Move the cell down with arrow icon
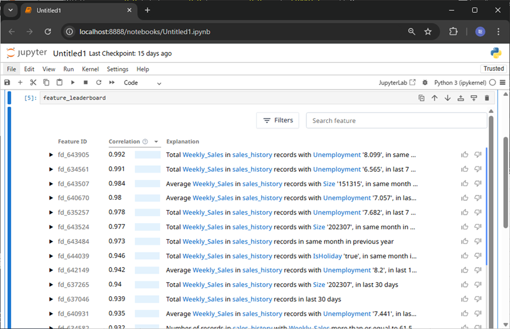The height and width of the screenshot is (329, 510). (448, 97)
